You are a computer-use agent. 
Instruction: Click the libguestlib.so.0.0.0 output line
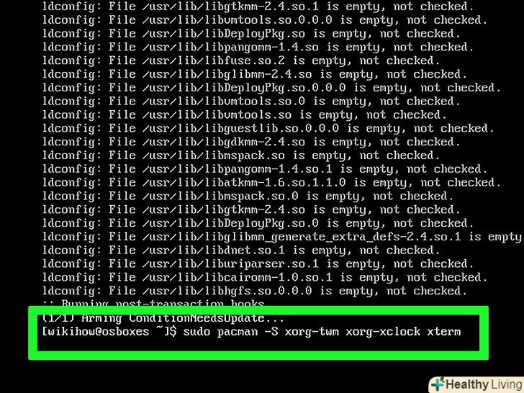click(x=268, y=129)
